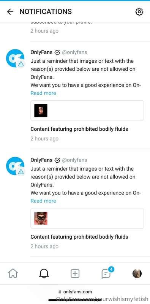
Task: Create new post with plus icon
Action: 75,274
